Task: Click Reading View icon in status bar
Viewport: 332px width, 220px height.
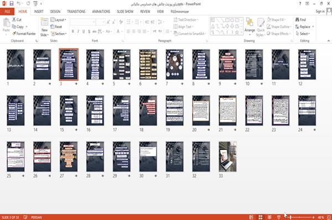Action: [x=269, y=217]
